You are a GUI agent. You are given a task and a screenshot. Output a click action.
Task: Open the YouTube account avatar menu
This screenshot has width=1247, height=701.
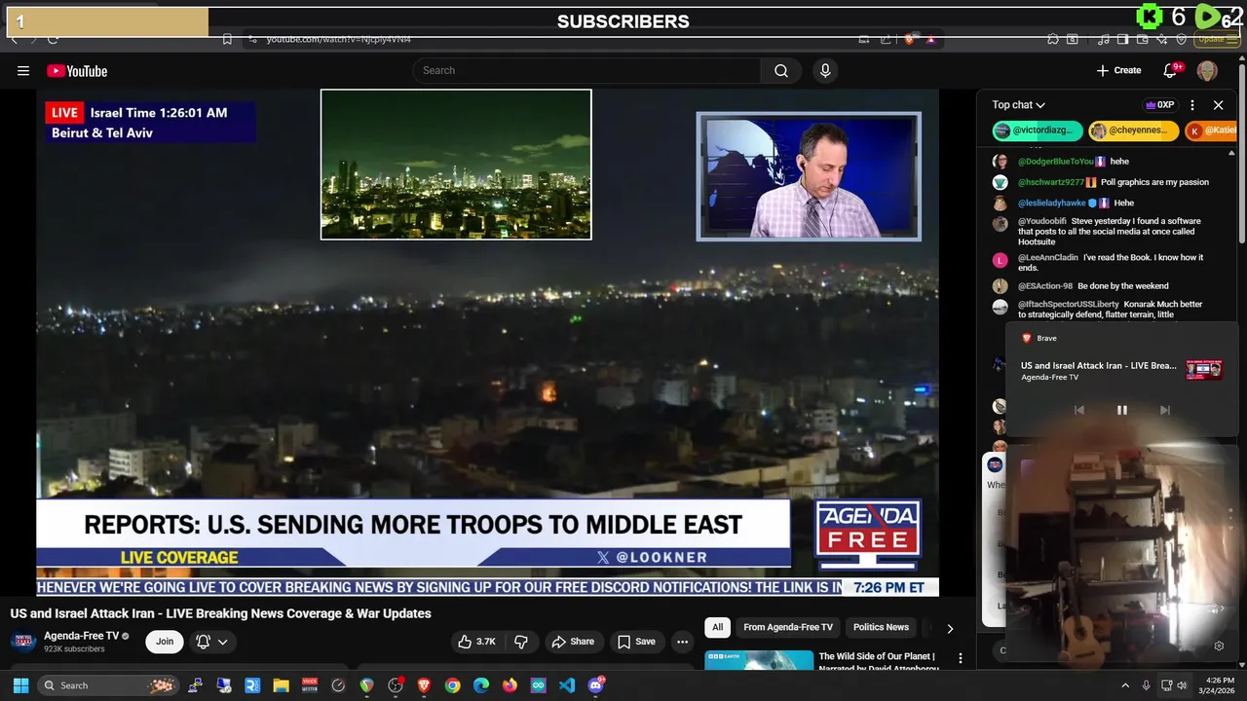click(x=1207, y=70)
